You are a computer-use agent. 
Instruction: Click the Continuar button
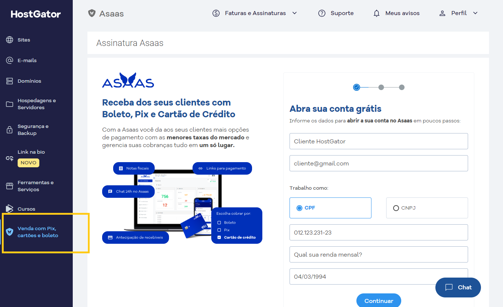pos(379,300)
